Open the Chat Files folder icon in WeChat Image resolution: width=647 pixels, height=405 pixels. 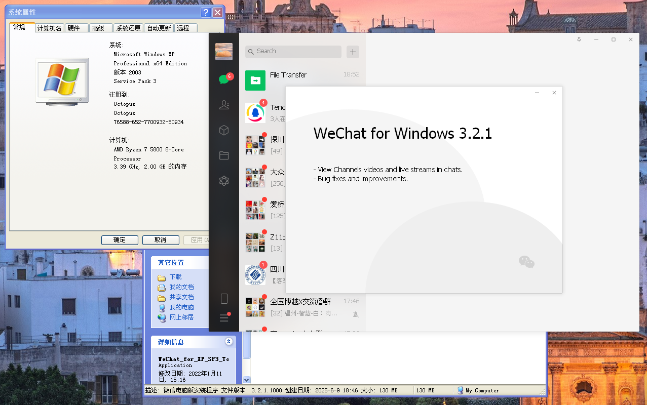[x=224, y=155]
